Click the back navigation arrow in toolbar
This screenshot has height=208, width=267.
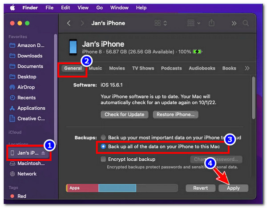[69, 23]
